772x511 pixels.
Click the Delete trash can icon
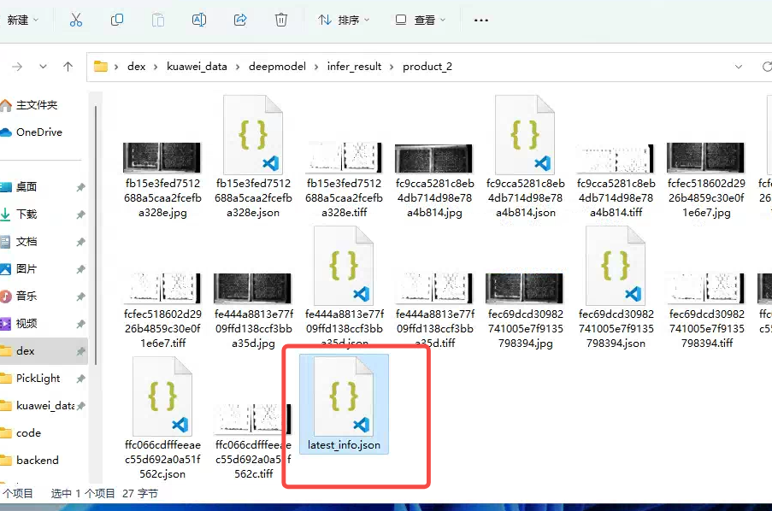coord(281,20)
